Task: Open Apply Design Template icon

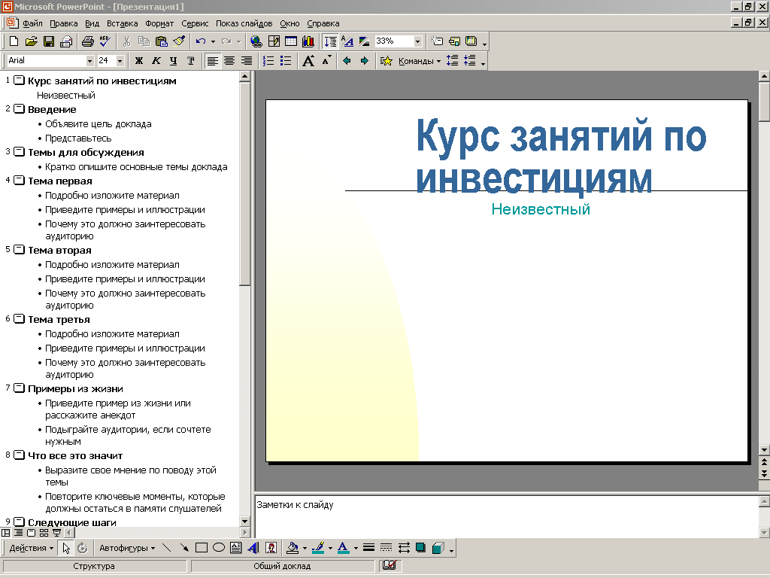Action: click(x=471, y=41)
